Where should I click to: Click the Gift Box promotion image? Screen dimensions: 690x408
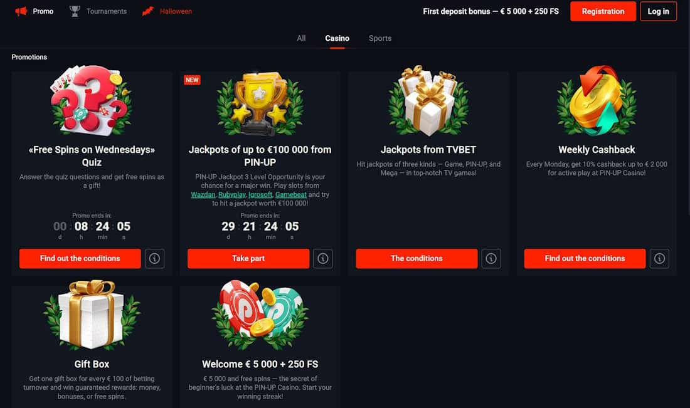click(x=92, y=315)
